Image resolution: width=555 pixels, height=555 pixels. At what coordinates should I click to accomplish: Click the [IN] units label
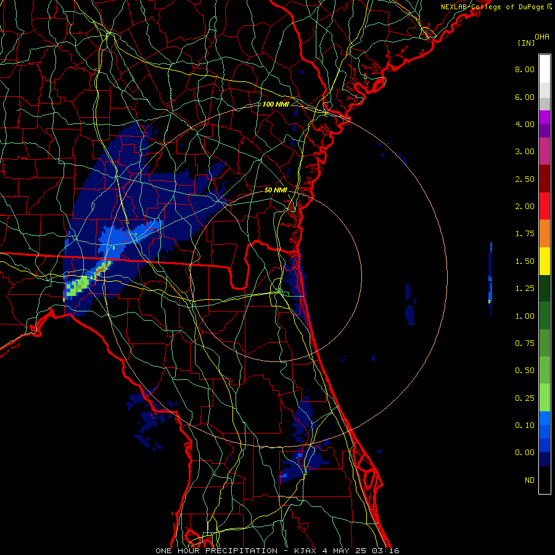pos(526,43)
